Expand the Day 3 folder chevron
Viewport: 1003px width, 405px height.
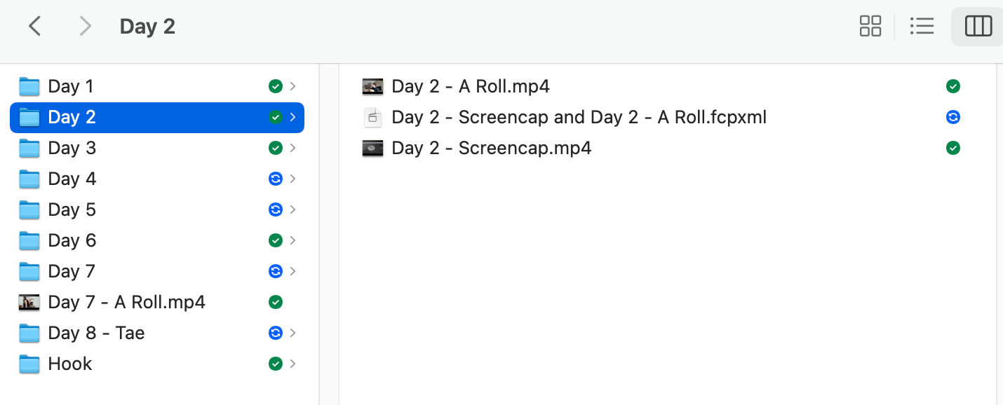292,148
